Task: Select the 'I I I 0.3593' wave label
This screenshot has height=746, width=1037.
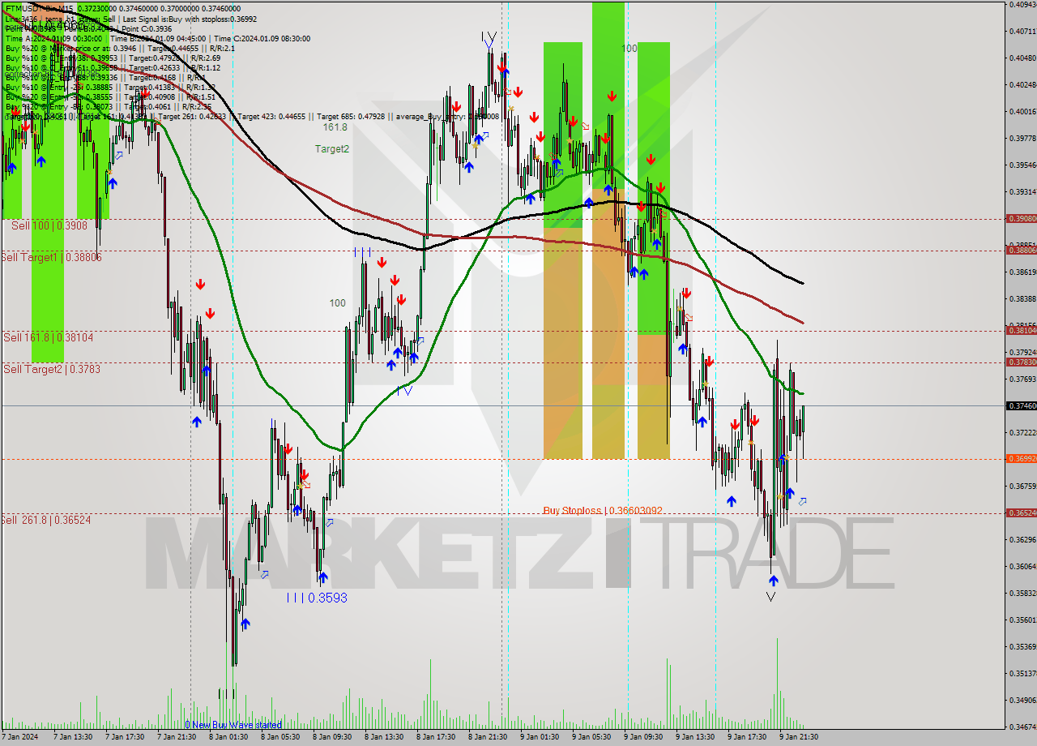Action: [316, 598]
